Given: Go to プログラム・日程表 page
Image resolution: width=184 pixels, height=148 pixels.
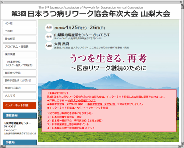Looking at the screenshot, I should [20, 47].
